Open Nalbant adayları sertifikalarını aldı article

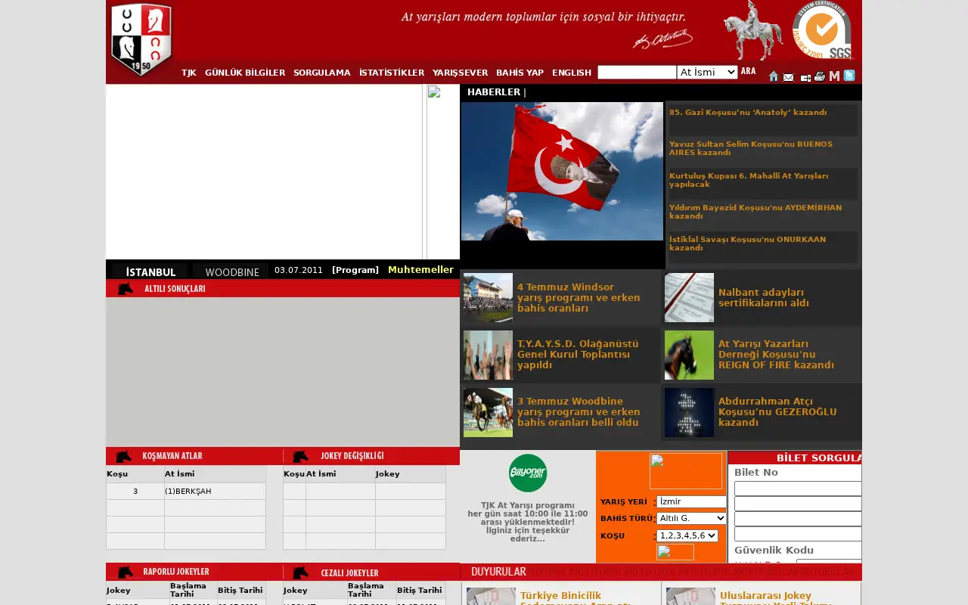764,298
